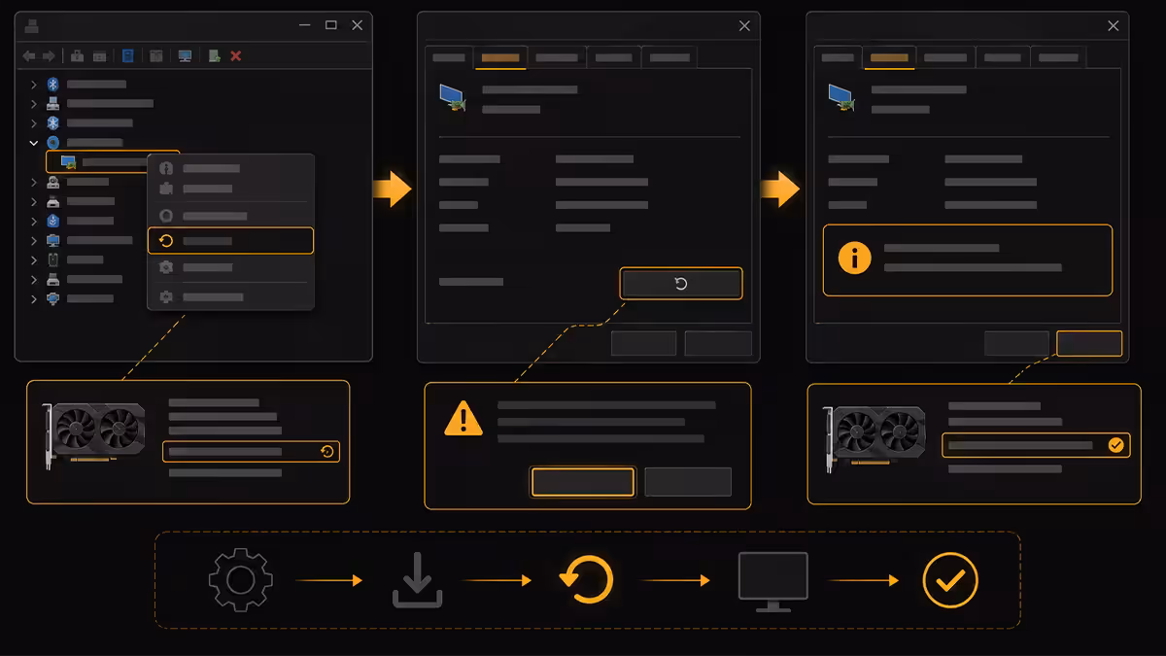Open the active orange tab in the right window
This screenshot has height=656, width=1166.
click(x=889, y=57)
